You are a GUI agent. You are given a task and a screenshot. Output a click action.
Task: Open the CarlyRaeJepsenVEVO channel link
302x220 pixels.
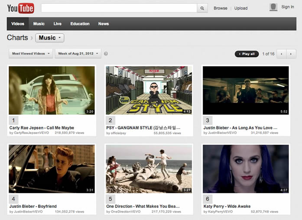coord(31,133)
